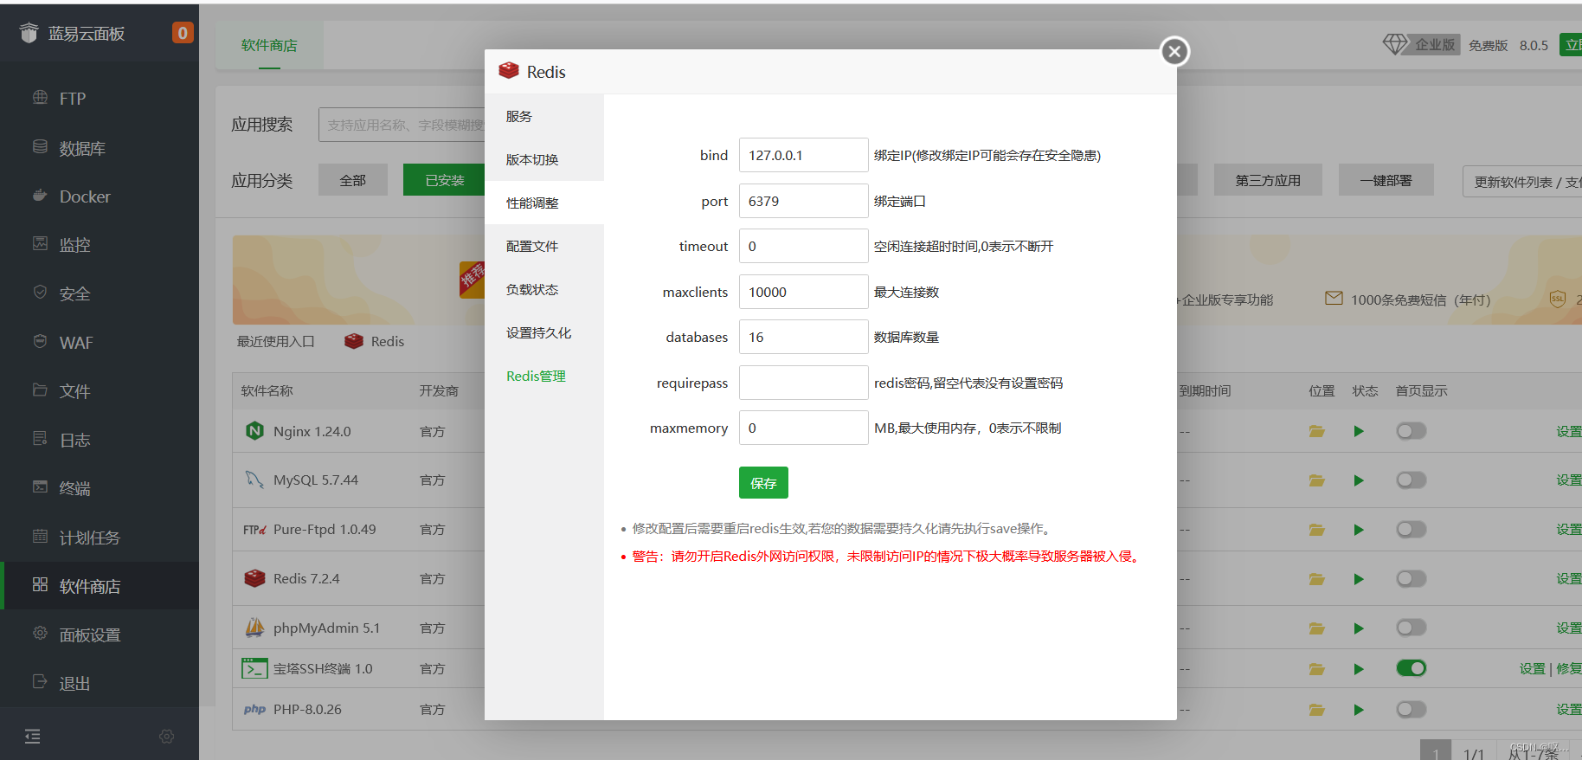1582x760 pixels.
Task: Disable homepage display for 宝塔SSH终端
Action: [x=1411, y=668]
